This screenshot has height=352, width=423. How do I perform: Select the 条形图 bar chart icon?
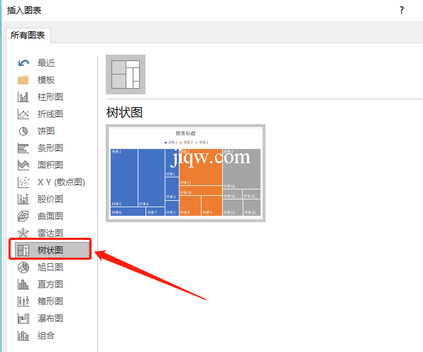point(23,148)
